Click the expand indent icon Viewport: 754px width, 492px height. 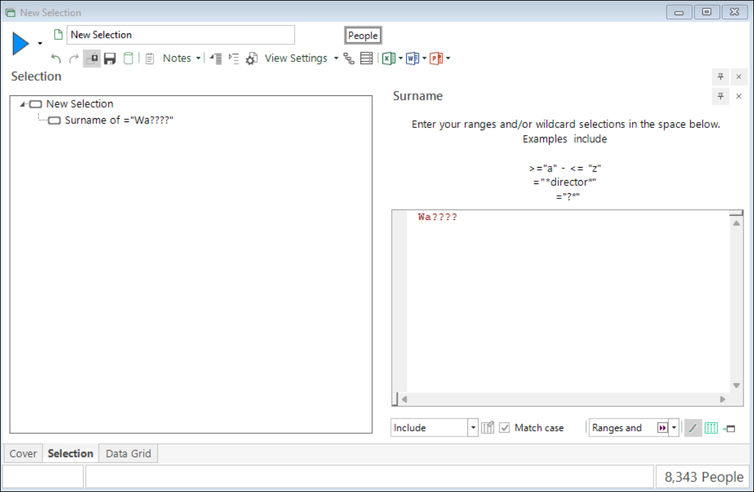(x=234, y=59)
